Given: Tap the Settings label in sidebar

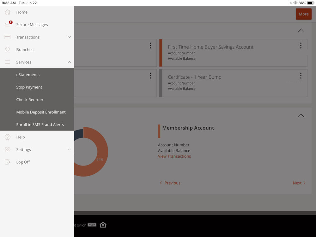Looking at the screenshot, I should tap(24, 149).
